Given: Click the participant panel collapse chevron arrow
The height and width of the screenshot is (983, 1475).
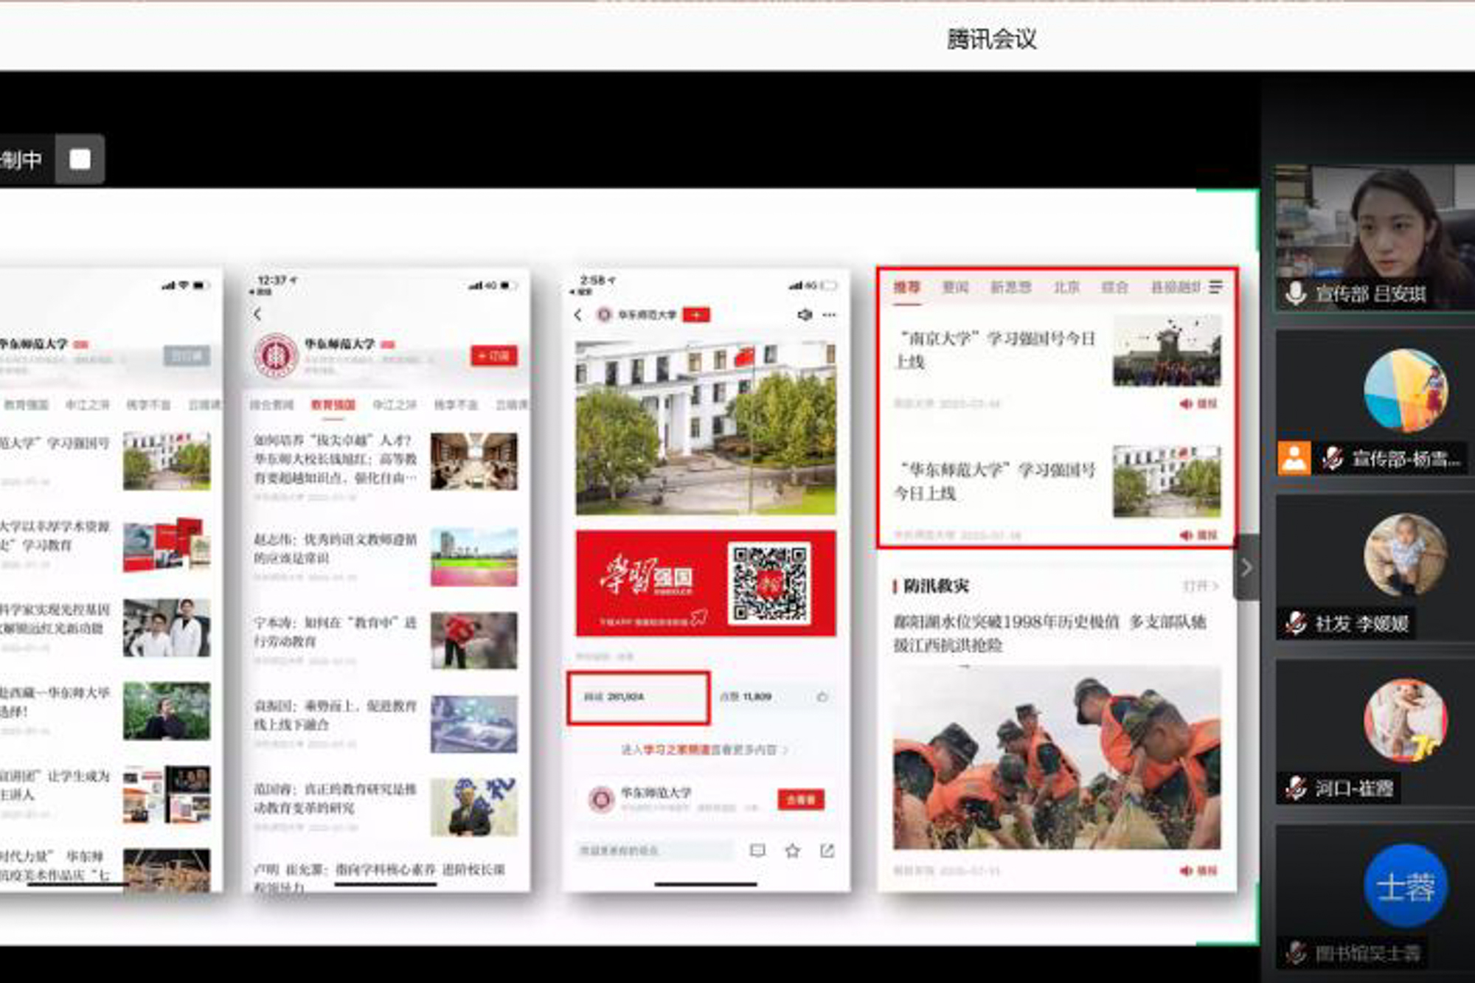Looking at the screenshot, I should coord(1246,568).
